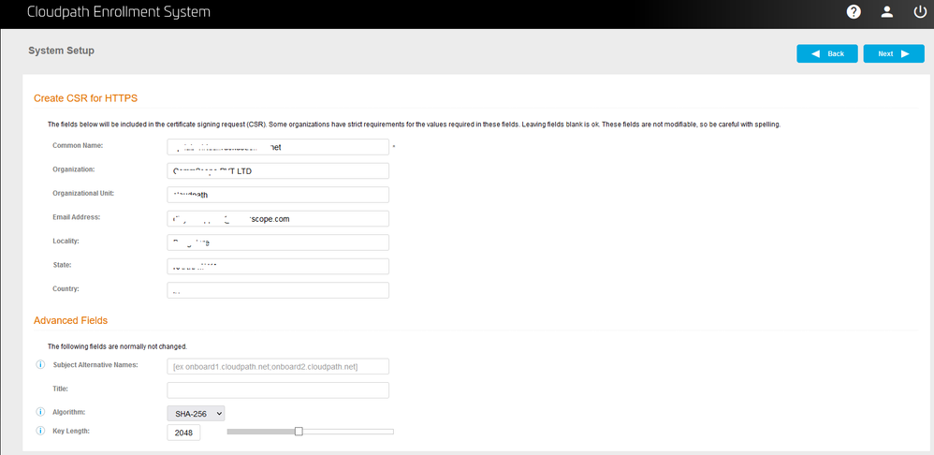Click the Country input field
This screenshot has height=455, width=934.
[278, 290]
